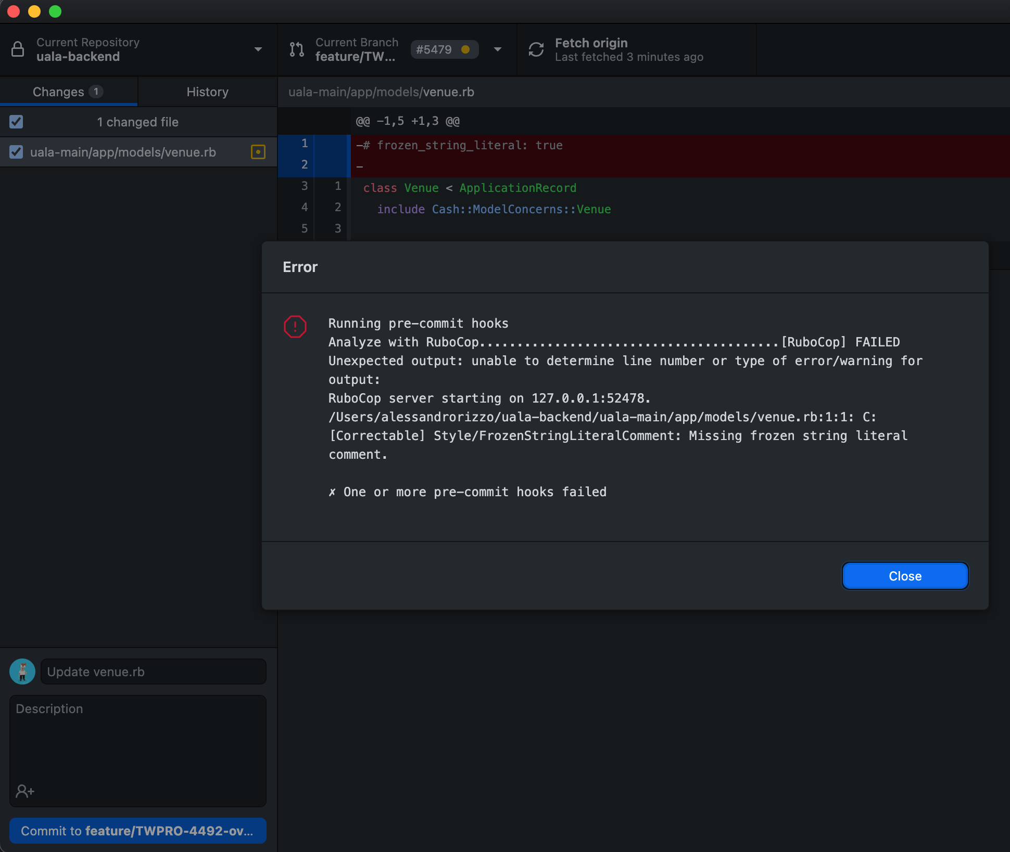1010x852 pixels.
Task: Click the hunk header @@ -1,5 +1,3 @@
Action: point(408,121)
